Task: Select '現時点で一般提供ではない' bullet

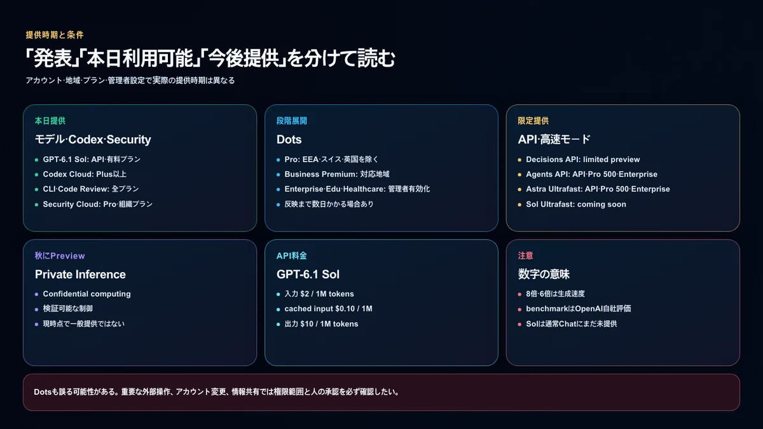Action: (x=84, y=323)
